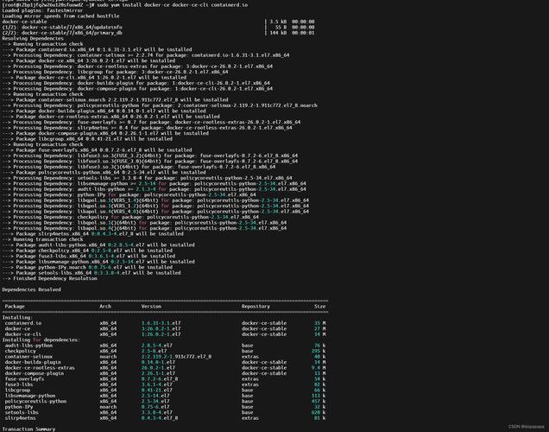Click the "Arch" column header
This screenshot has width=549, height=432.
105,306
